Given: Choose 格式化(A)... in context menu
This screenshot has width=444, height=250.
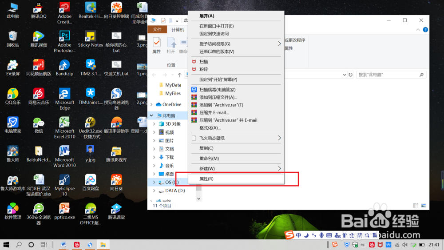Looking at the screenshot, I should (236, 128).
